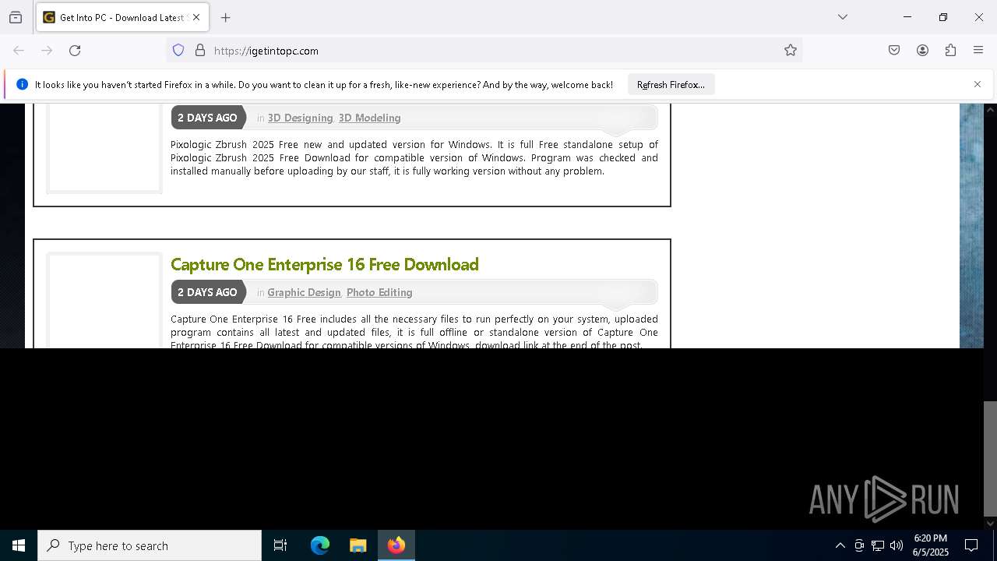Image resolution: width=997 pixels, height=561 pixels.
Task: Click the Capture One post thumbnail
Action: (104, 300)
